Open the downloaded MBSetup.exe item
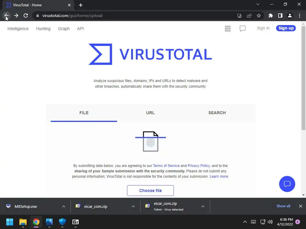The width and height of the screenshot is (306, 229). point(25,206)
